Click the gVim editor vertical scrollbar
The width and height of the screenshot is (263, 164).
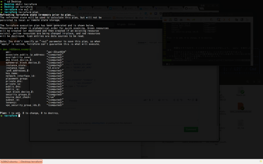252,42
